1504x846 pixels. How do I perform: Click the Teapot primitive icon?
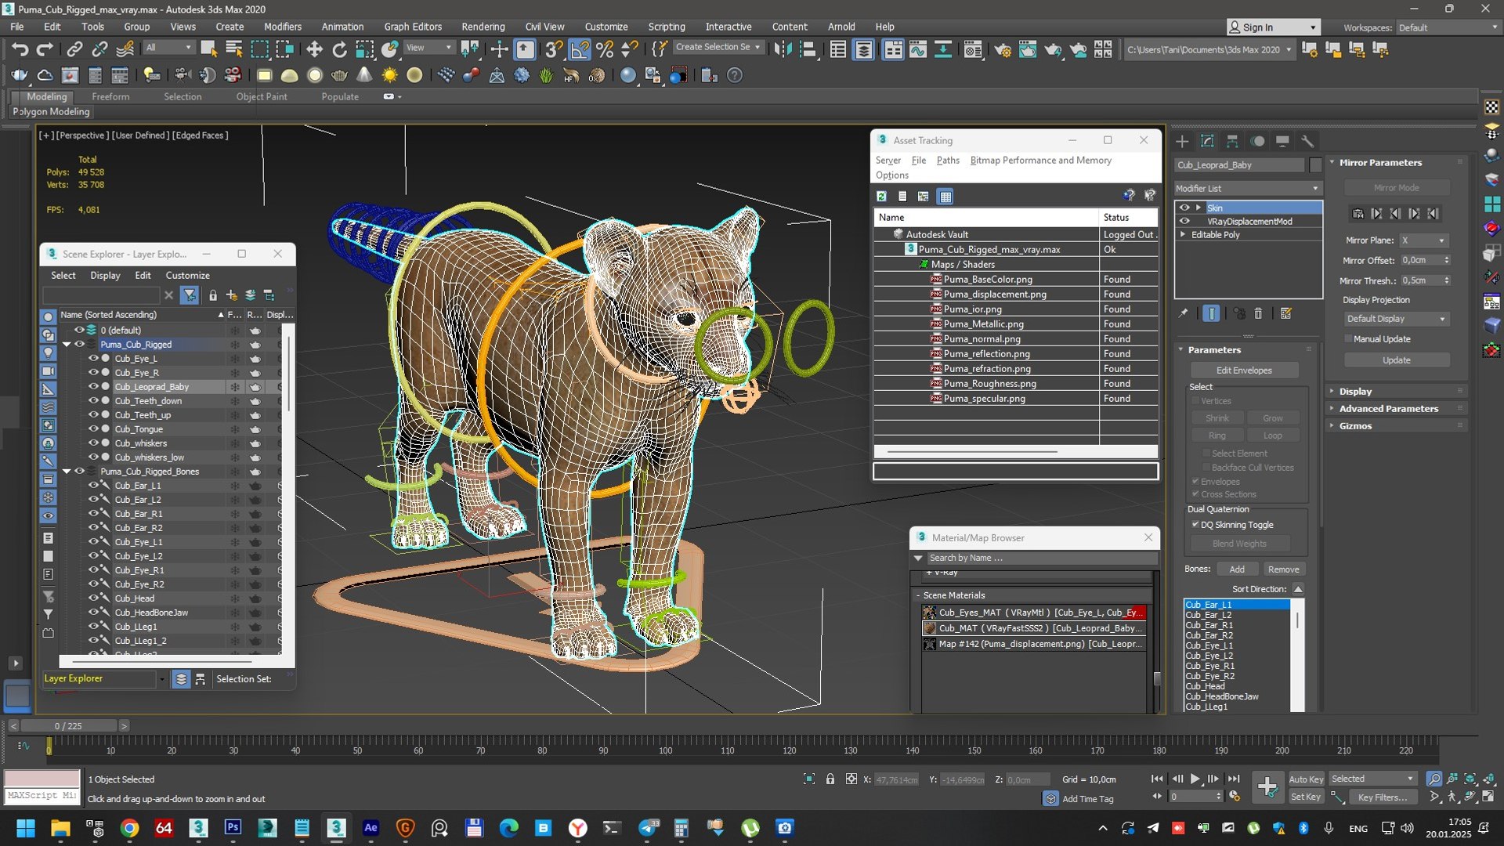pyautogui.click(x=339, y=75)
